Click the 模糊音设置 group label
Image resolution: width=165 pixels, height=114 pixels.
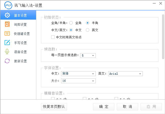[x=54, y=93]
